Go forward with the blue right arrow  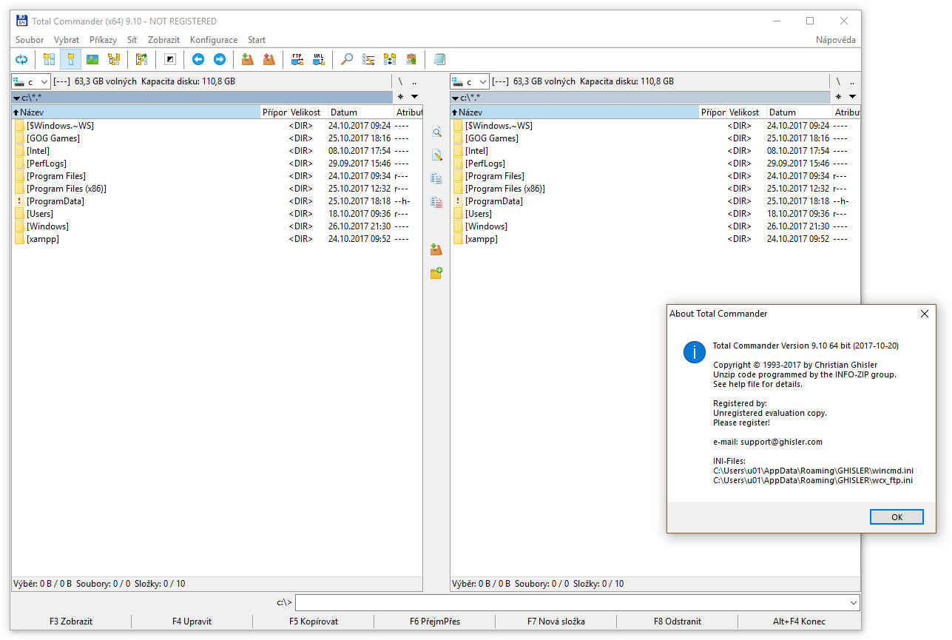[220, 59]
